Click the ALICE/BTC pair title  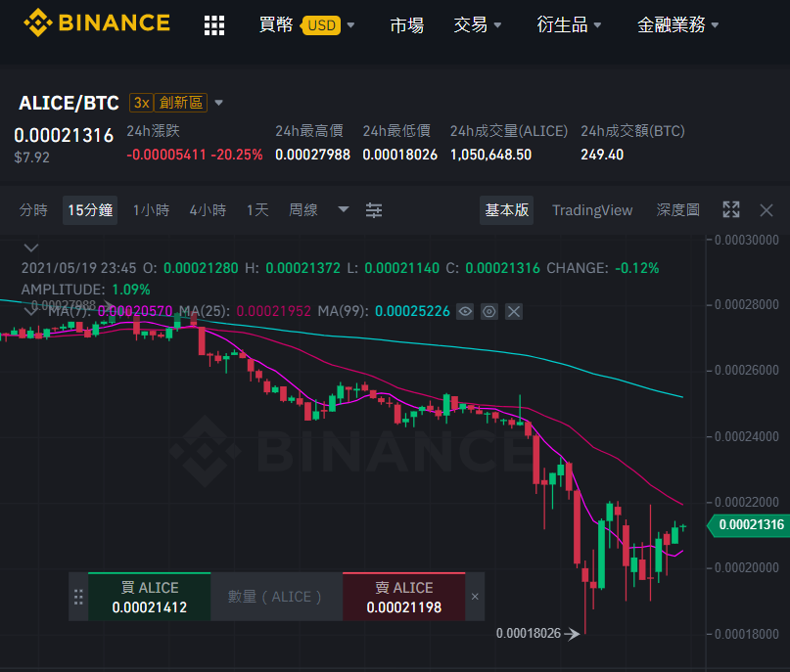(69, 103)
